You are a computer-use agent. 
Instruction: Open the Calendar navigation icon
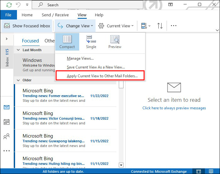pyautogui.click(x=7, y=122)
